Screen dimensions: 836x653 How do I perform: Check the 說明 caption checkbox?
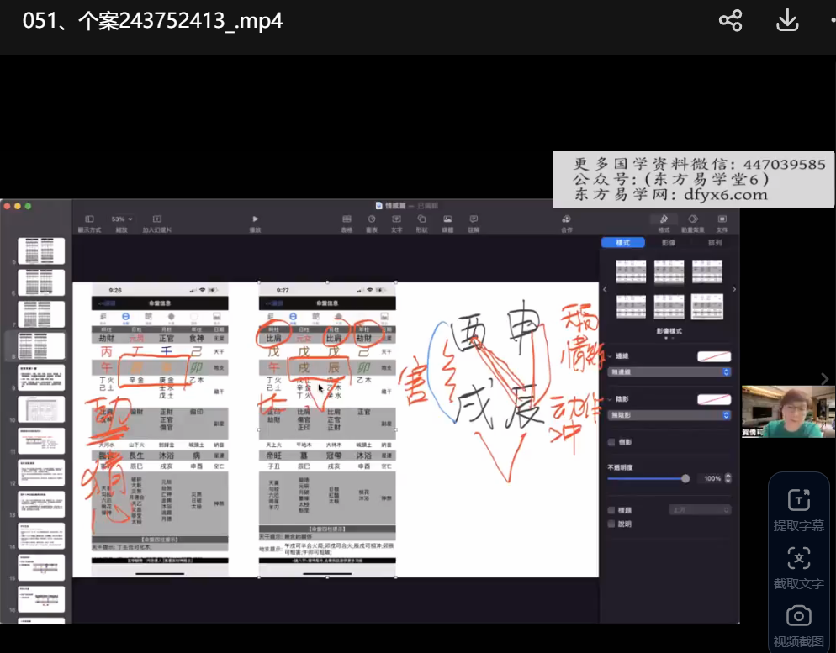[x=611, y=524]
